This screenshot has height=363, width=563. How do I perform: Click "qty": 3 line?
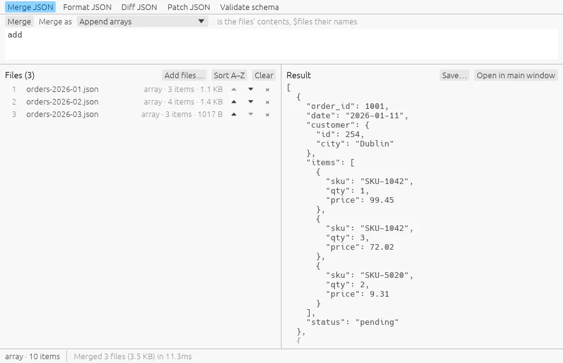click(347, 238)
